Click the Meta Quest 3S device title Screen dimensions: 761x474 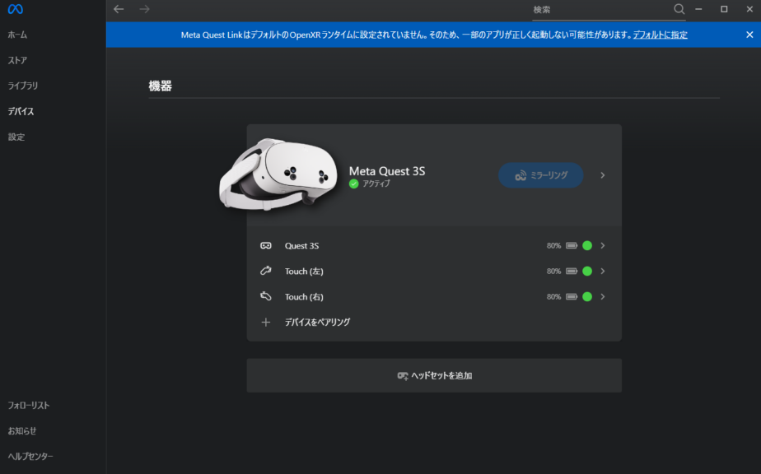pyautogui.click(x=387, y=171)
